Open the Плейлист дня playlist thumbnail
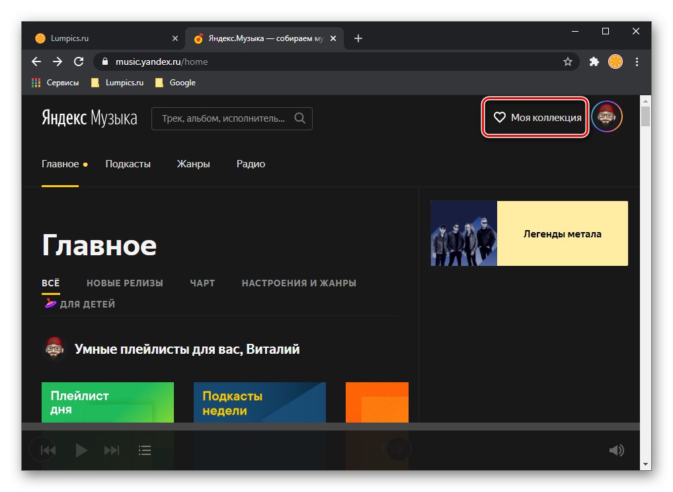This screenshot has width=673, height=492. 108,402
